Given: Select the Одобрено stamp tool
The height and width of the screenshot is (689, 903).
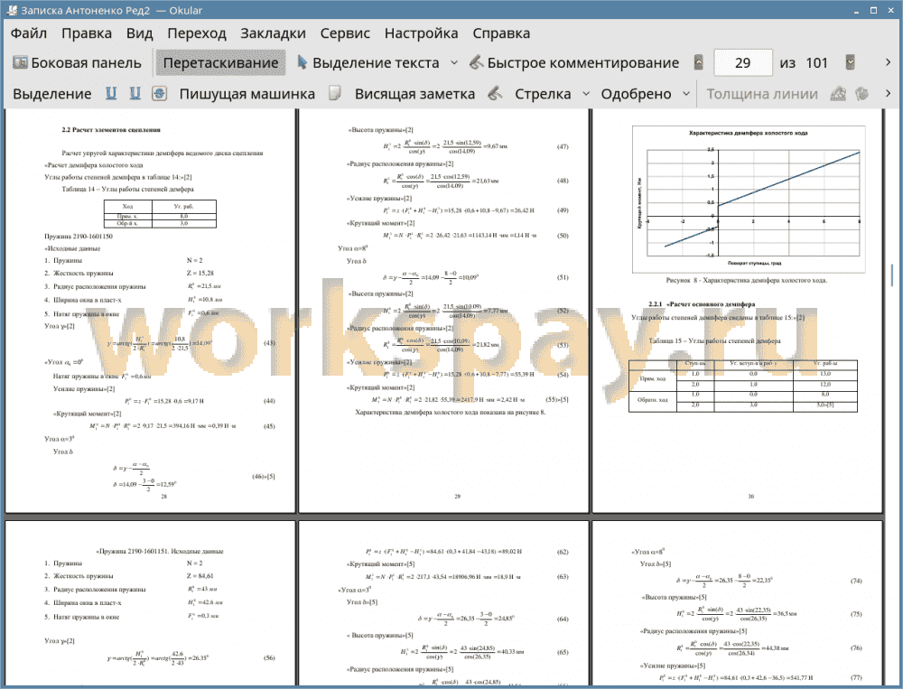Looking at the screenshot, I should (x=636, y=94).
